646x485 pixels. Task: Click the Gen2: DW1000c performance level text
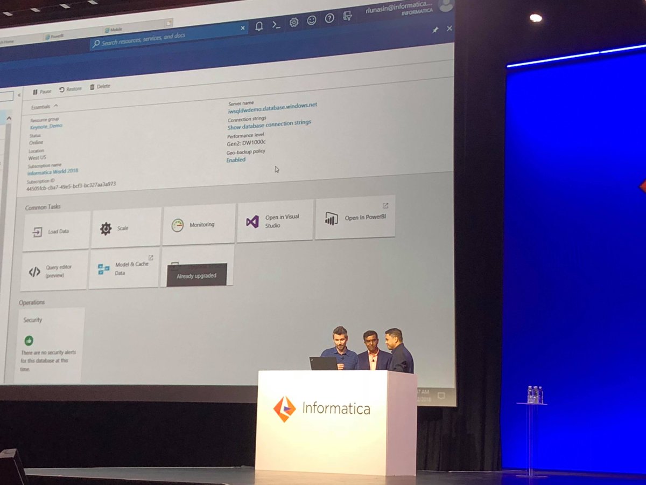247,143
